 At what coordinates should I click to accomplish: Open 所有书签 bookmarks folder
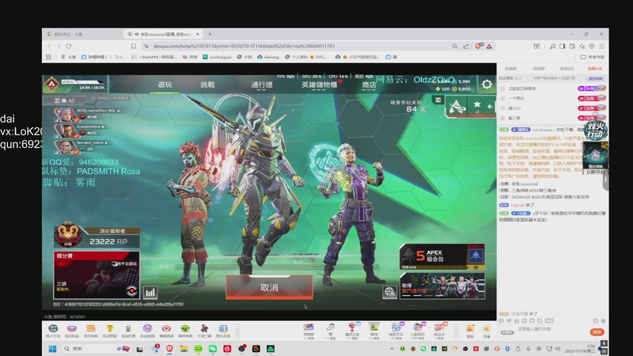tap(593, 57)
